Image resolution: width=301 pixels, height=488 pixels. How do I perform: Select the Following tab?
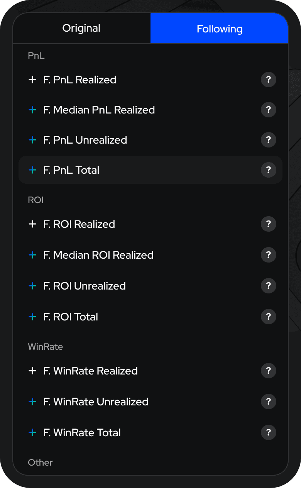(219, 28)
